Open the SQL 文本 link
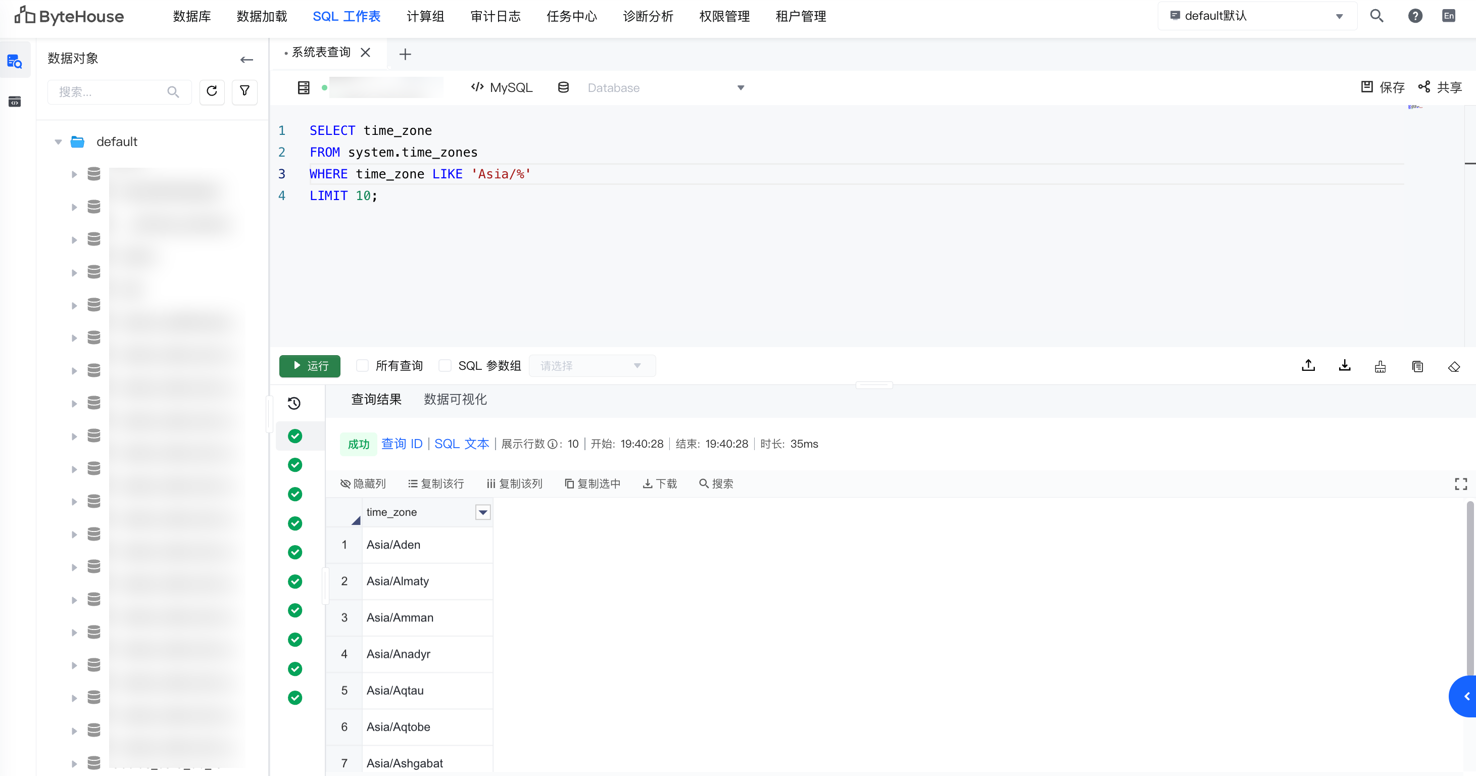This screenshot has height=776, width=1476. [x=461, y=444]
